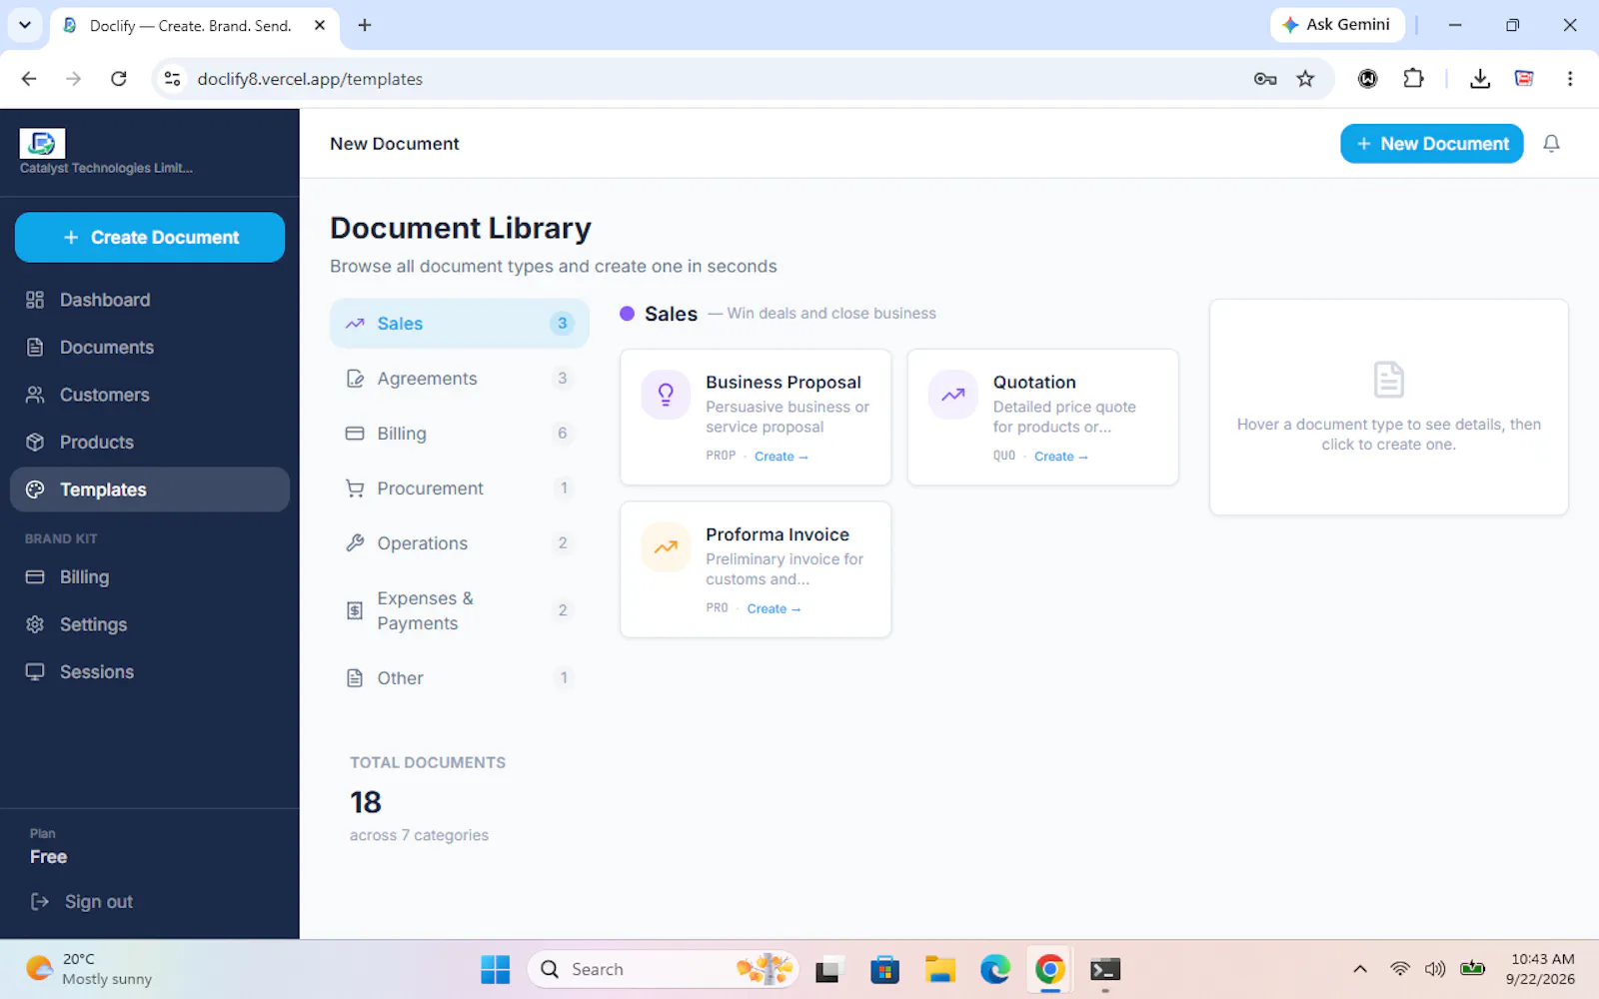Click the Billing category count 6
The height and width of the screenshot is (999, 1599).
[x=563, y=434]
